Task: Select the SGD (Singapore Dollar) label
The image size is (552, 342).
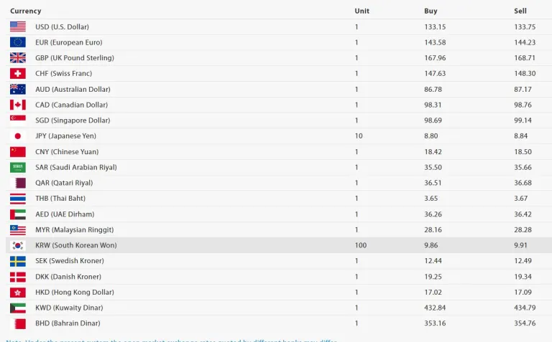Action: [x=73, y=120]
